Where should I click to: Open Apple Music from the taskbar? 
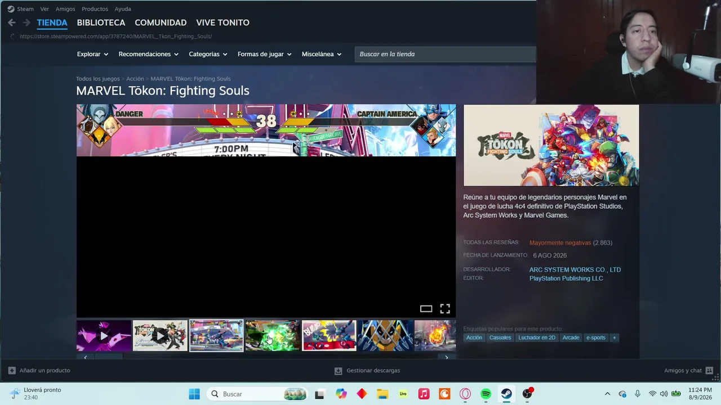coord(424,394)
